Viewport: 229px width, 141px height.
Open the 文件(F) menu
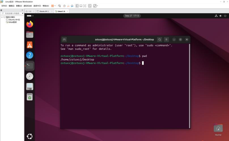(x=4, y=6)
